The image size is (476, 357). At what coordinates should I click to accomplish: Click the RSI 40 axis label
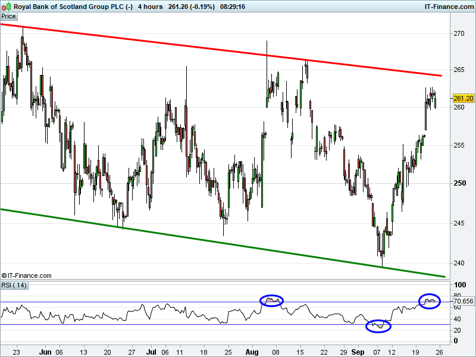tap(457, 319)
